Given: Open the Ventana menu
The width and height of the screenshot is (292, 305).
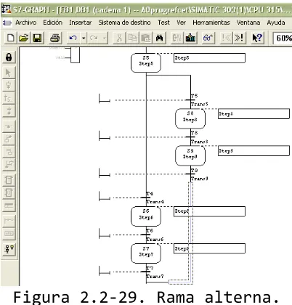Looking at the screenshot, I should coord(248,23).
